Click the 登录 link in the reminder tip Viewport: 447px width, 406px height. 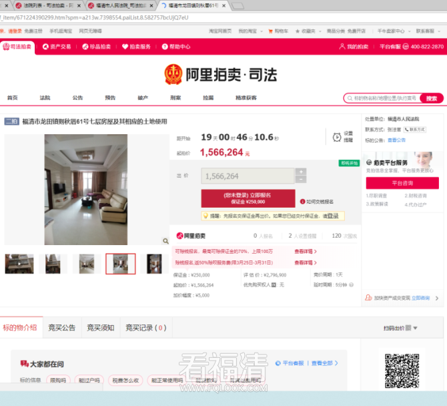pyautogui.click(x=333, y=216)
